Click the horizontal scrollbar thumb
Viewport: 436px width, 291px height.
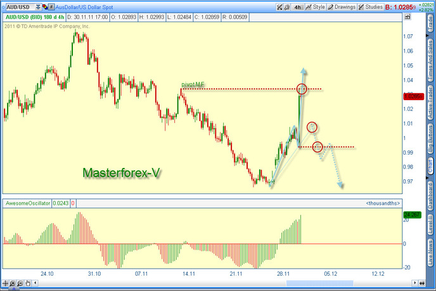pos(320,283)
